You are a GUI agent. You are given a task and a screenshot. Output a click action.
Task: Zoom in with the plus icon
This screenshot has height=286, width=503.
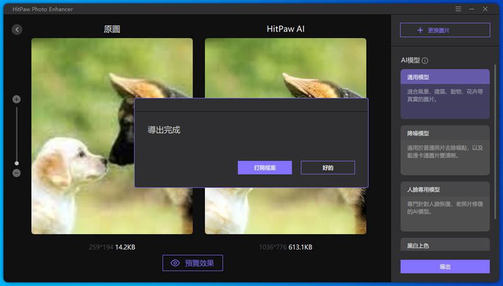pyautogui.click(x=17, y=99)
